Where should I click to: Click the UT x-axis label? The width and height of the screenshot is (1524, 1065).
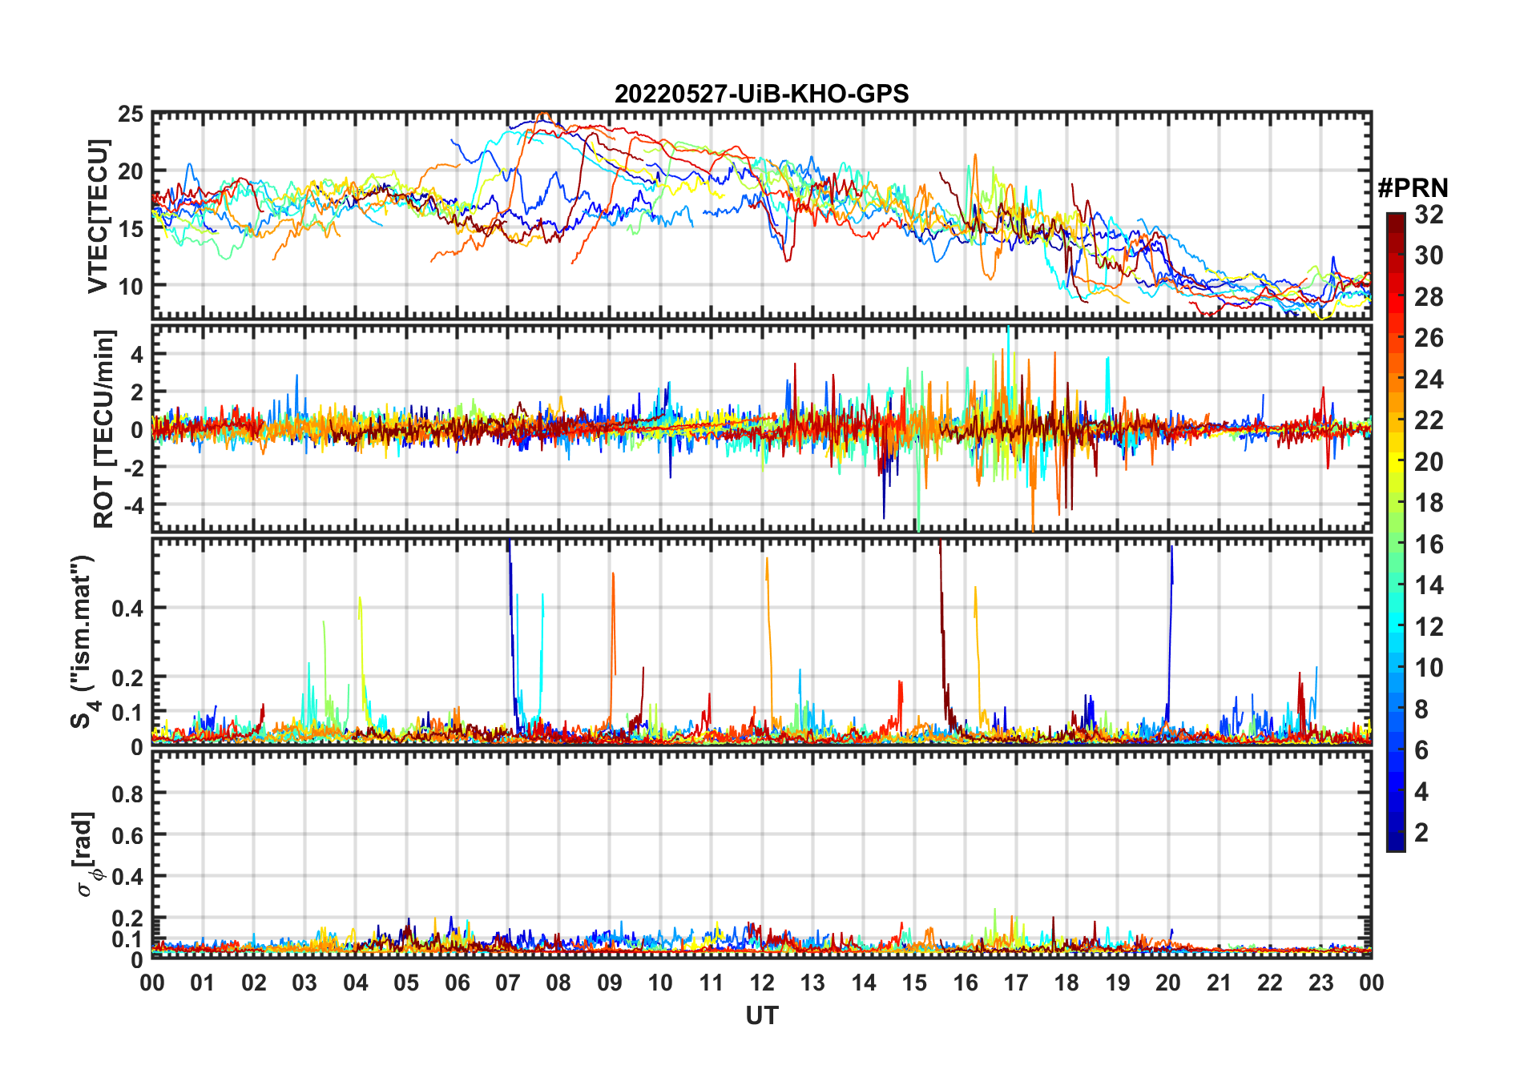761,1015
